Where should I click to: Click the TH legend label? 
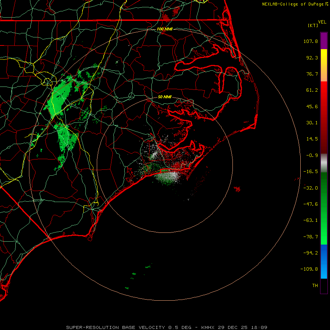pos(315,285)
